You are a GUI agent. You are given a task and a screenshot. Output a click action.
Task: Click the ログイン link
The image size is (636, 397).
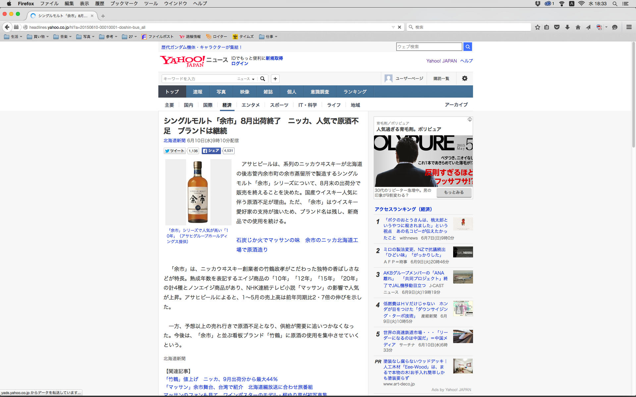[239, 64]
